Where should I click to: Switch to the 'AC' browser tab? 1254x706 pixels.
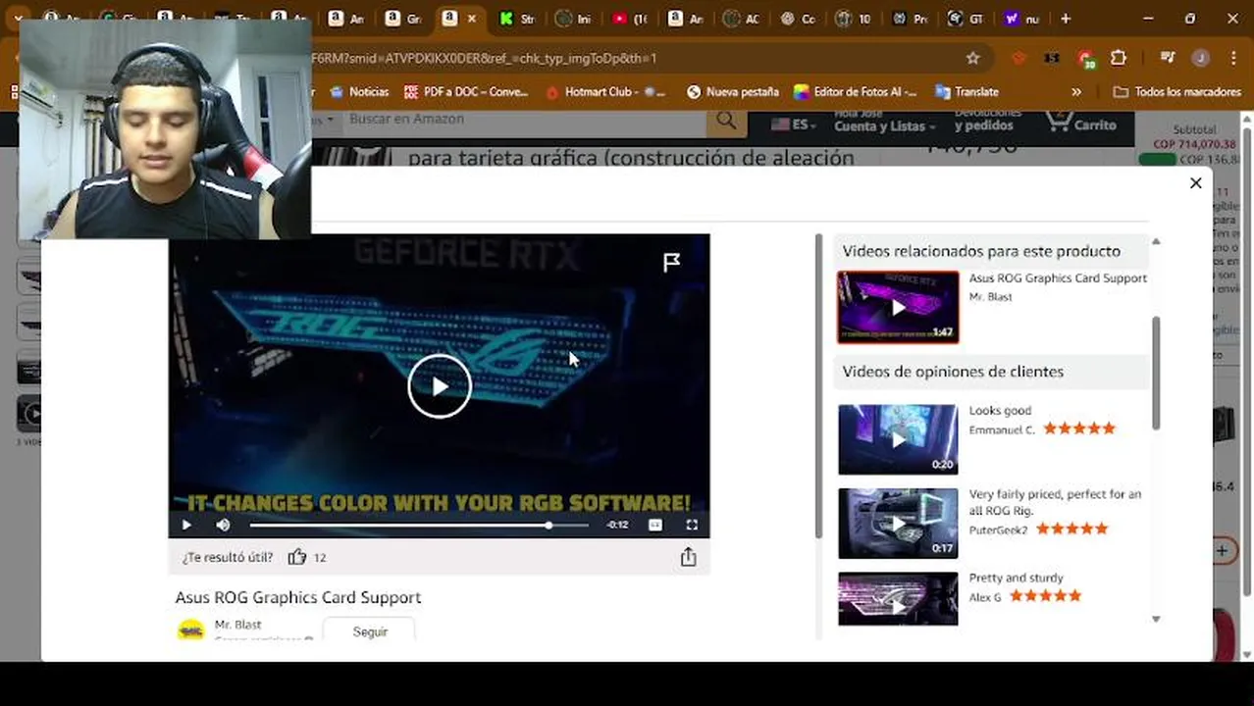coord(741,19)
